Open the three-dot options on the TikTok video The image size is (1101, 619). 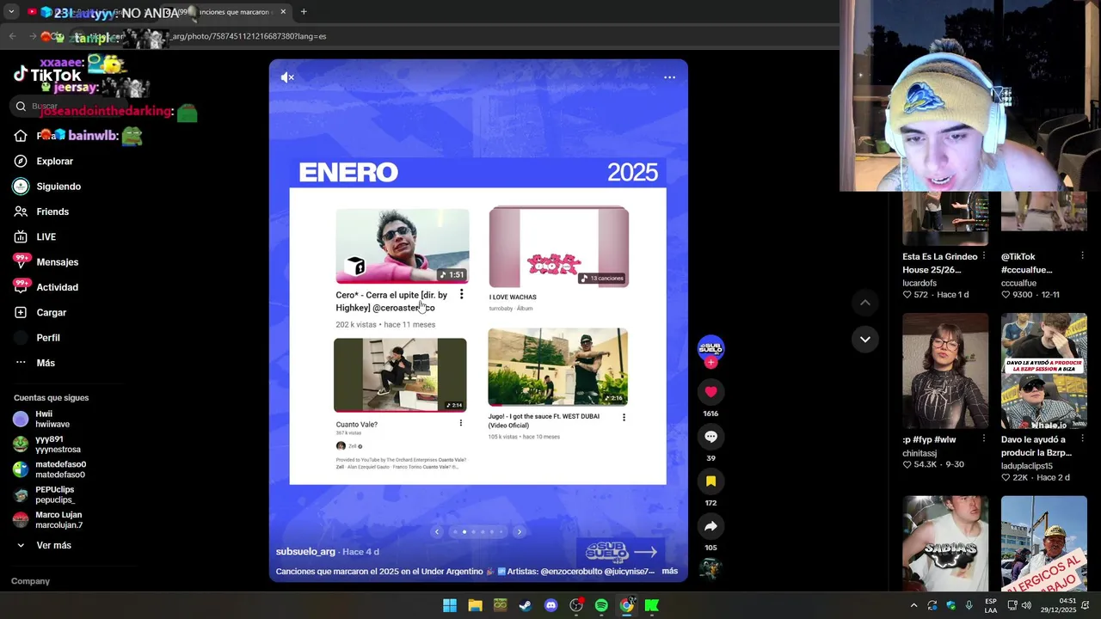(669, 77)
